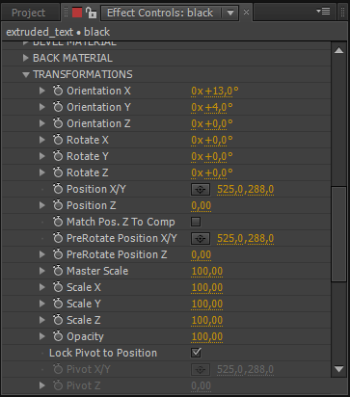Click PreRotate Position Z value 0,00

pyautogui.click(x=202, y=255)
